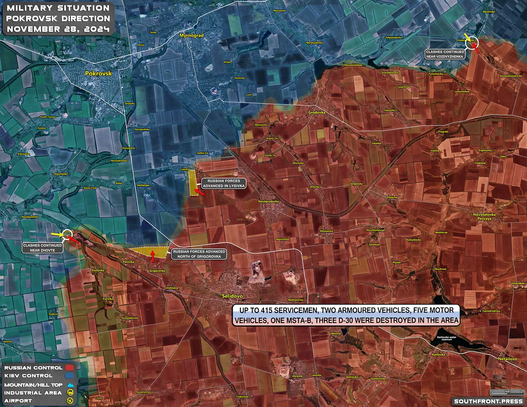Click the Umanskoe label
This screenshot has width=527, height=407.
[x=517, y=283]
